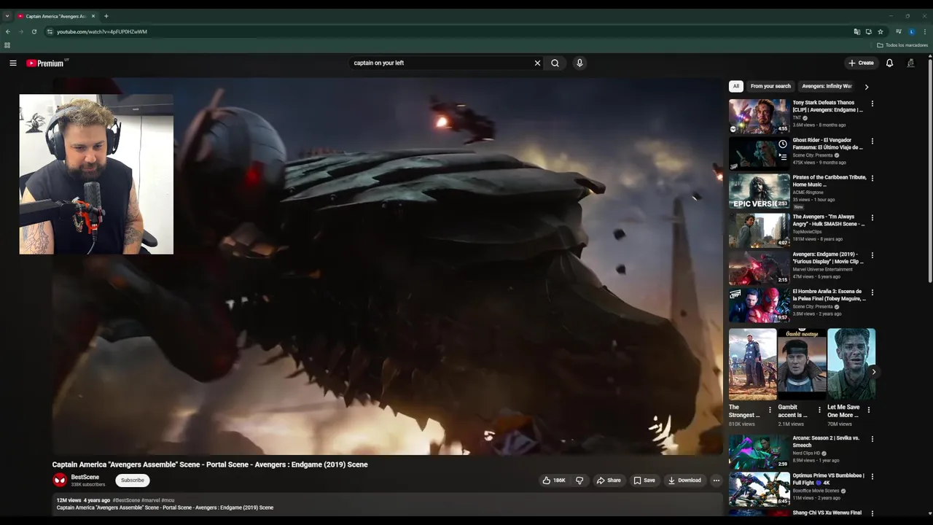This screenshot has width=933, height=525.
Task: Open "Furious Display" Movie Clip thumbnail
Action: point(759,267)
